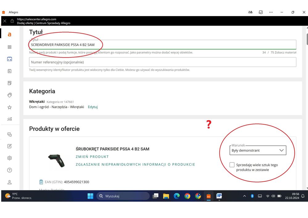Click the translate icon in title bar
The height and width of the screenshot is (218, 308).
(250, 12)
